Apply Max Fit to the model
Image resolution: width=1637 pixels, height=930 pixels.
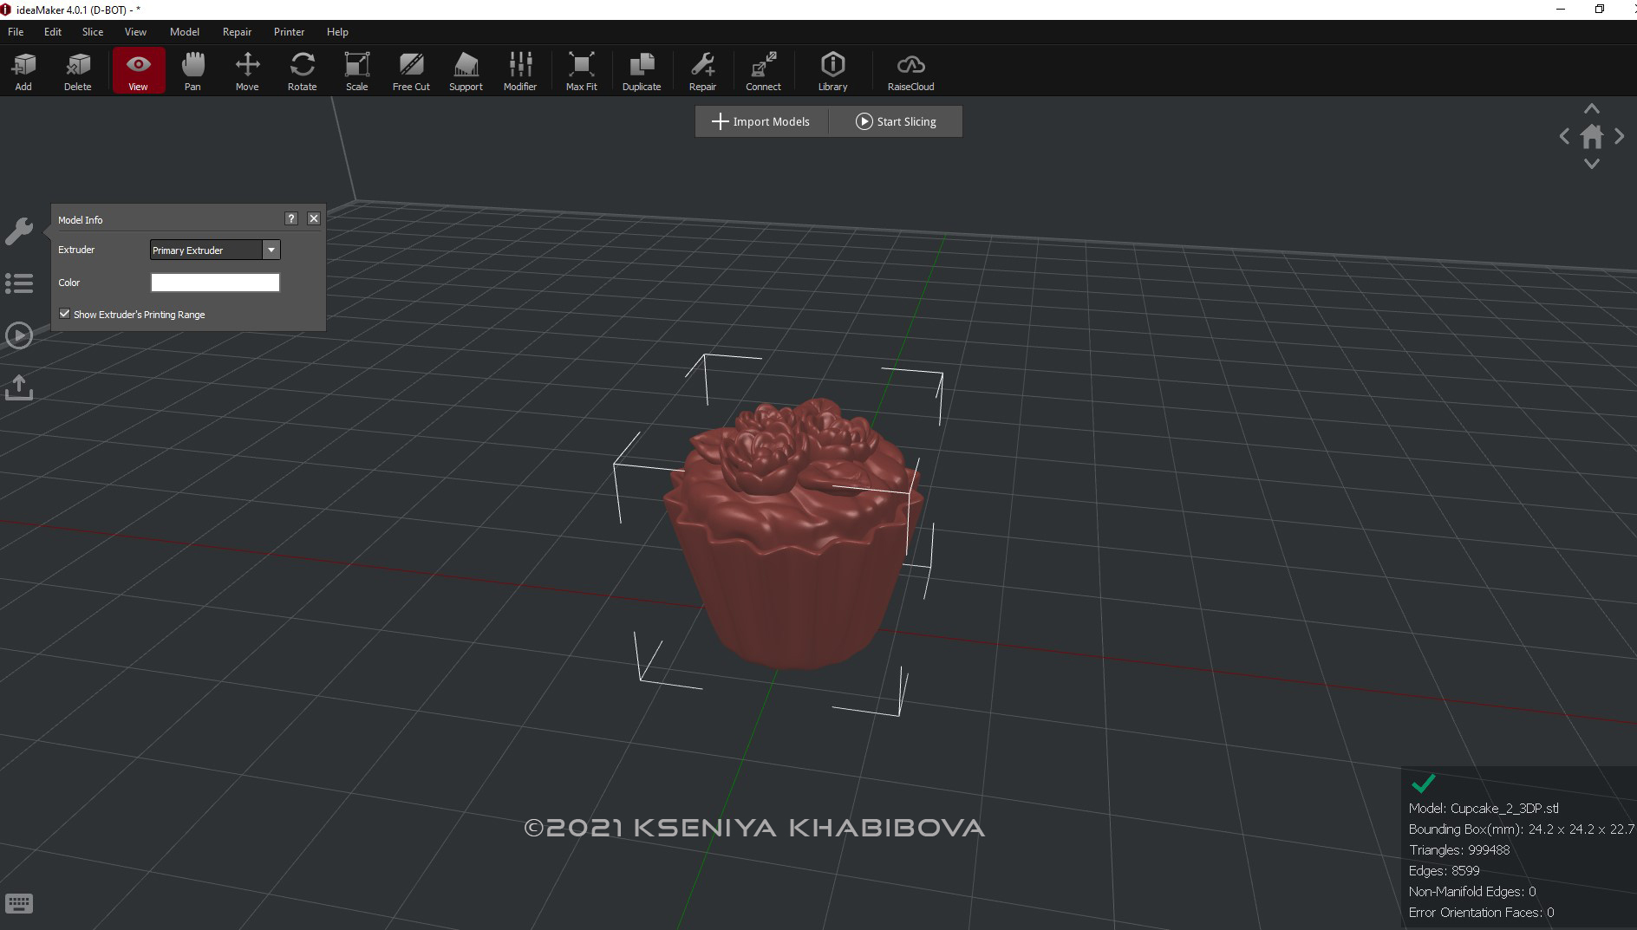[x=581, y=70]
